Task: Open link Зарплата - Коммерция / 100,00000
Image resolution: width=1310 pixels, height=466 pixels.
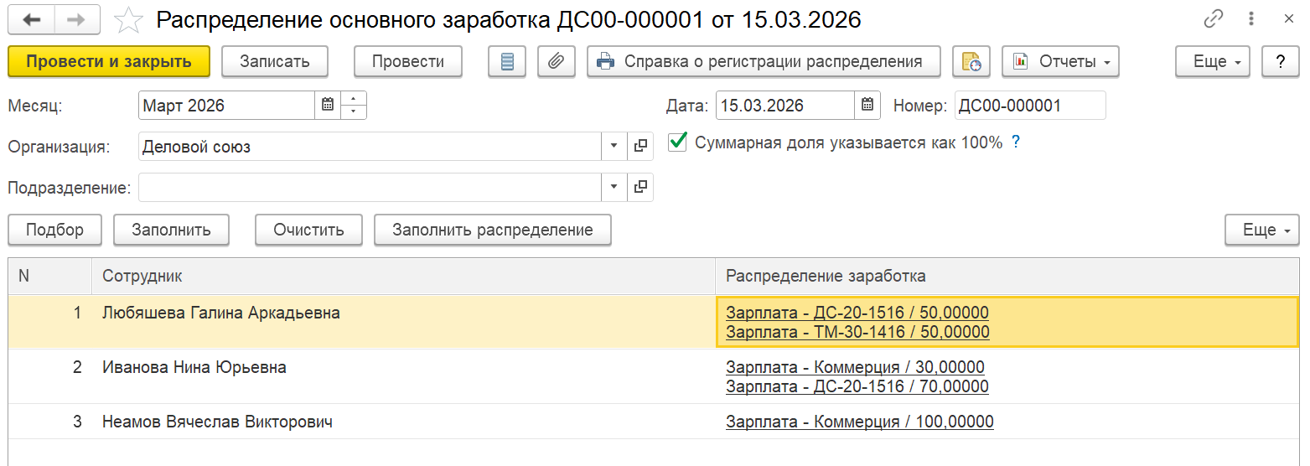Action: (x=860, y=422)
